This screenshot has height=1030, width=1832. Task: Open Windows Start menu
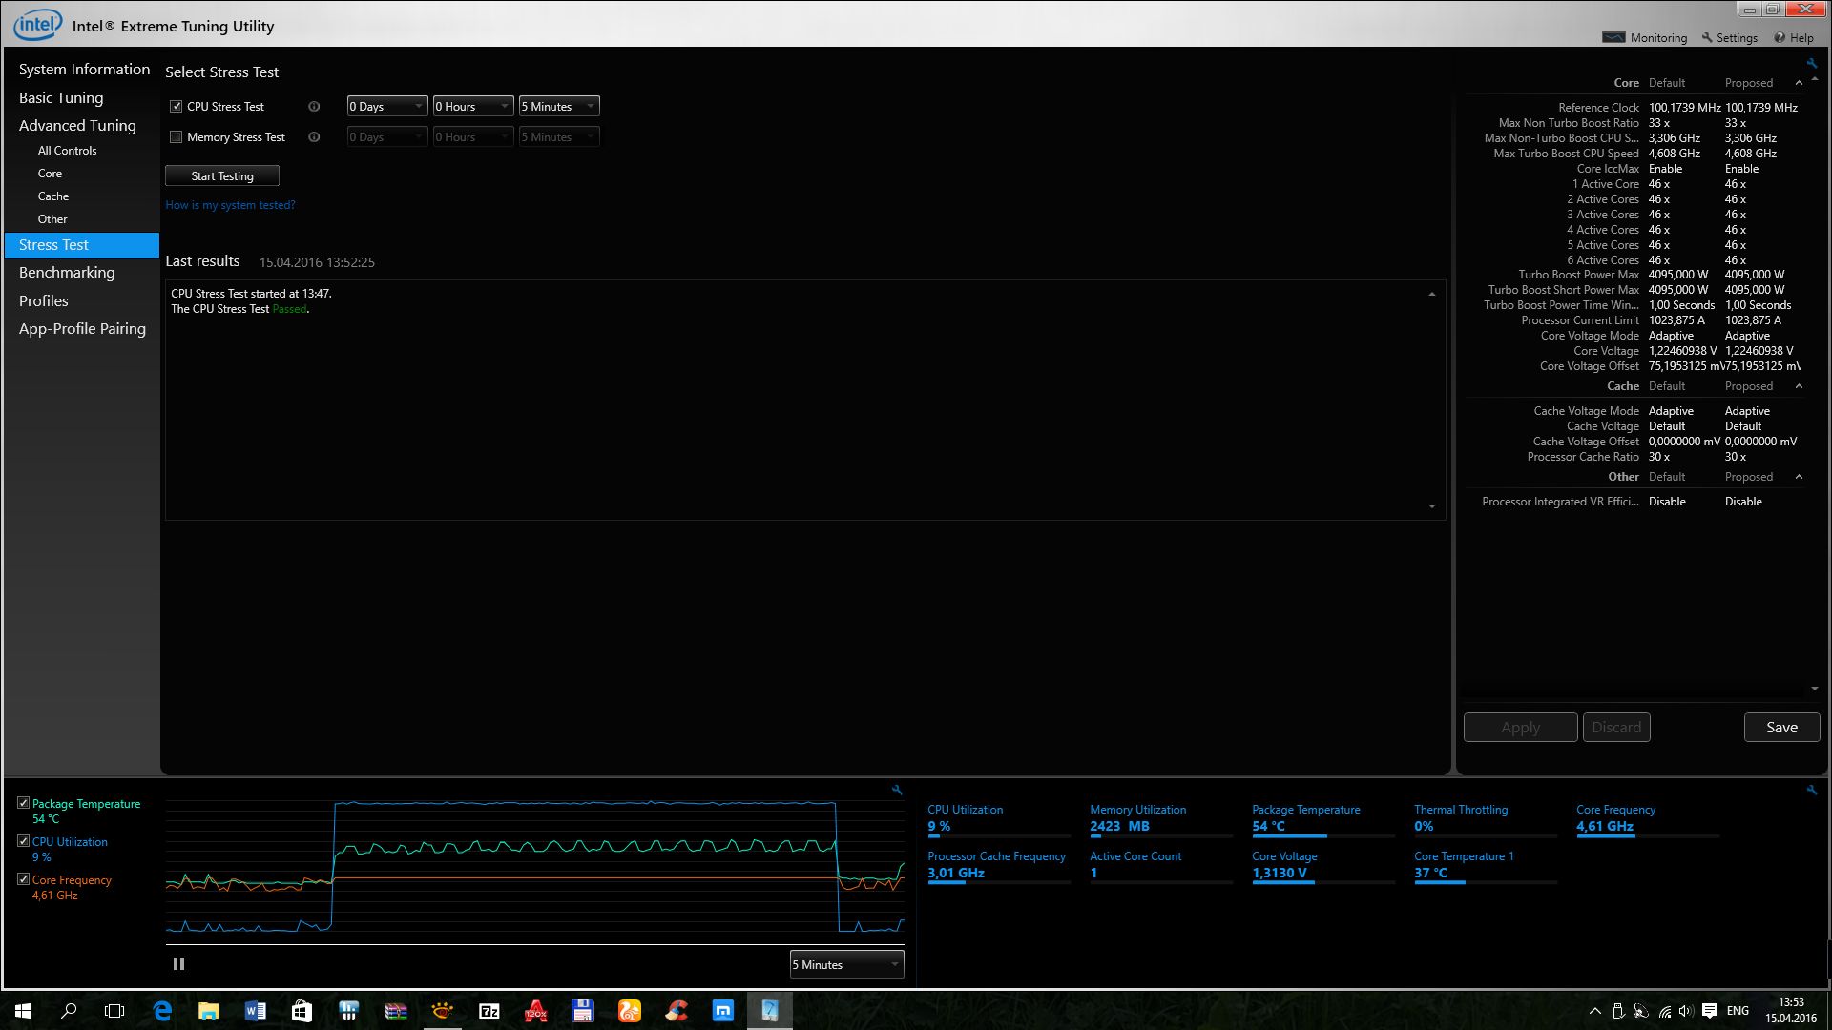(23, 1011)
